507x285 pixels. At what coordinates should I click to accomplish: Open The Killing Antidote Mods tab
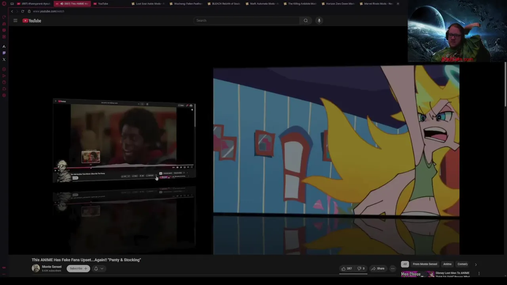[x=301, y=4]
